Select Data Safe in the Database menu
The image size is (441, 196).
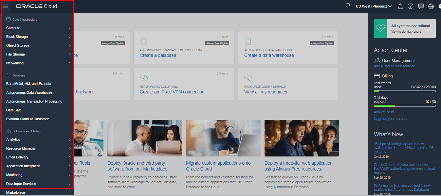14,110
